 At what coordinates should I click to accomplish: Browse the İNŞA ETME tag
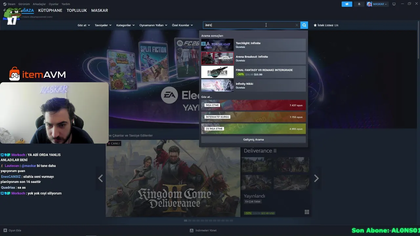(253, 105)
